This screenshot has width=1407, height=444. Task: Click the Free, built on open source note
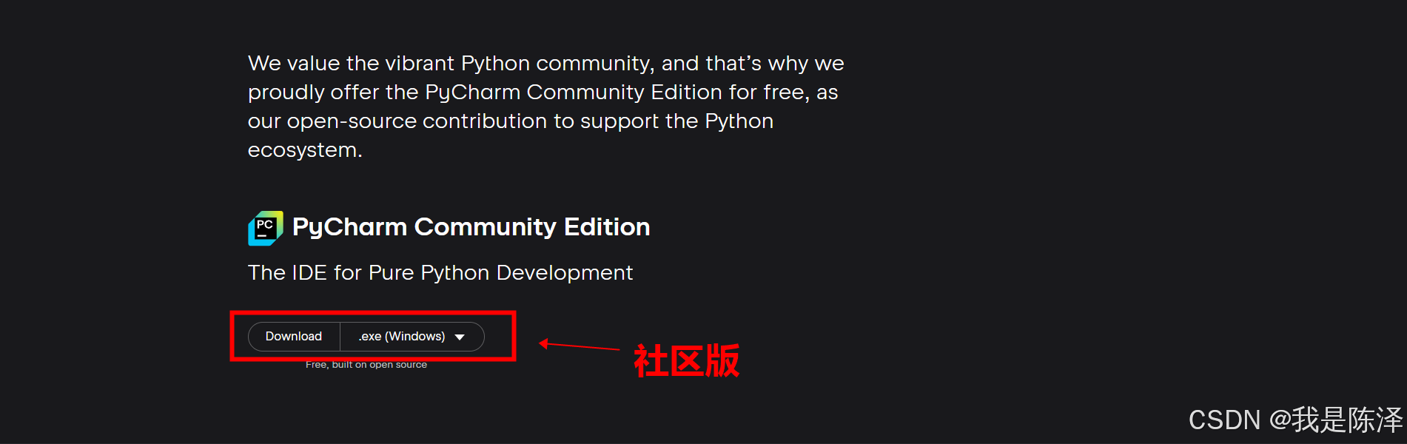click(x=366, y=365)
